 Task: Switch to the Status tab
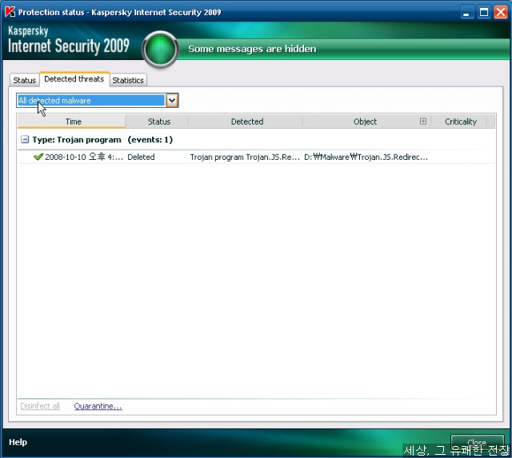click(x=24, y=80)
